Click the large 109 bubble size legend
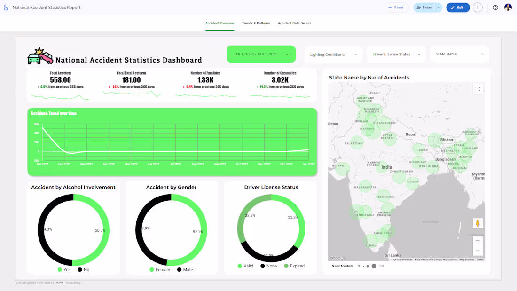The width and height of the screenshot is (517, 291). 374,266
